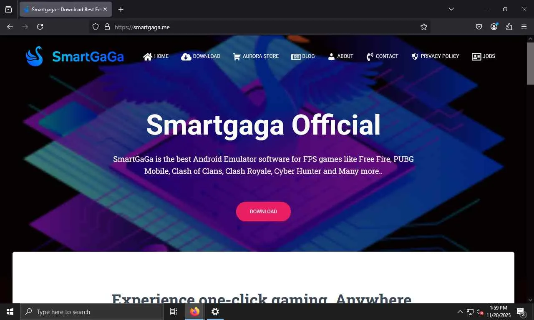Open the tracking protection shield icon
534x320 pixels.
pyautogui.click(x=96, y=27)
